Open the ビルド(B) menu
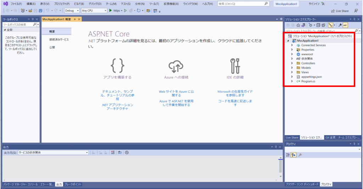 pyautogui.click(x=79, y=4)
